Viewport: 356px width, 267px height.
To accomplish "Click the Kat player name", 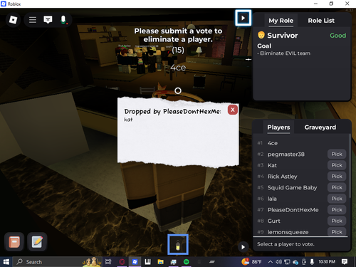I will 272,165.
